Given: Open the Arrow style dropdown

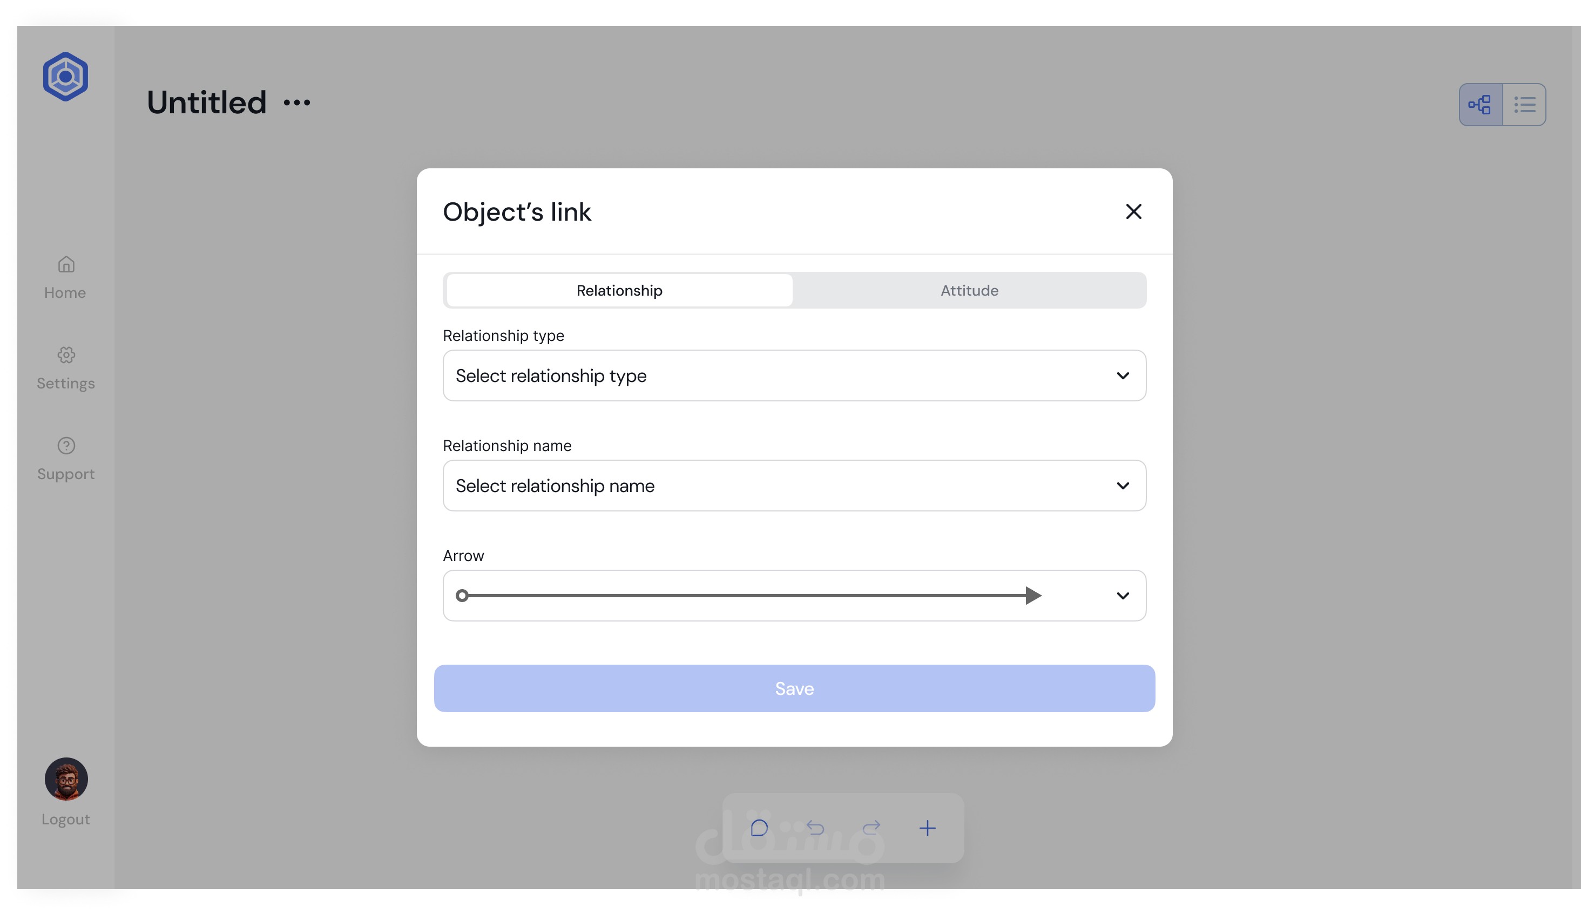Looking at the screenshot, I should pyautogui.click(x=794, y=596).
